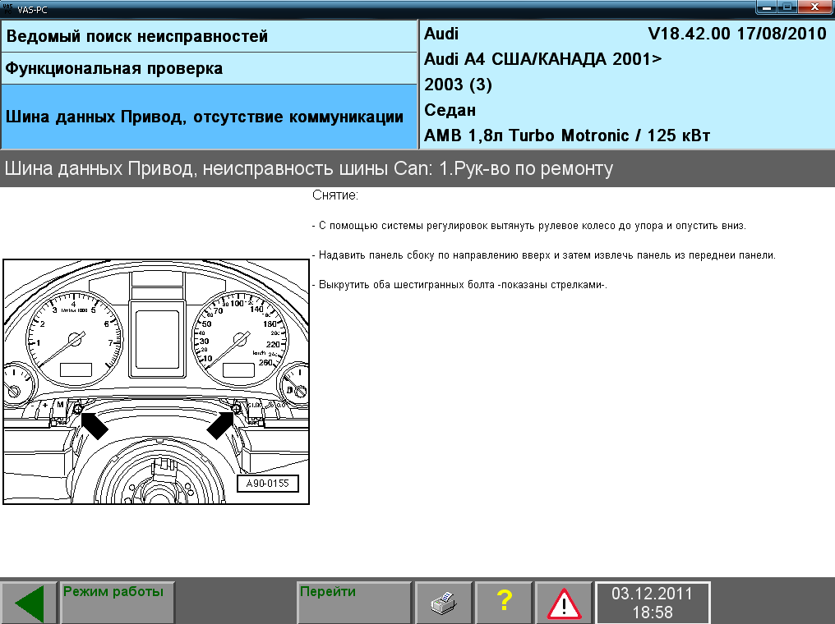Screen dimensions: 835x624
Task: Click the AMB 1,8л Turbo Motronic engine text
Action: tap(567, 135)
